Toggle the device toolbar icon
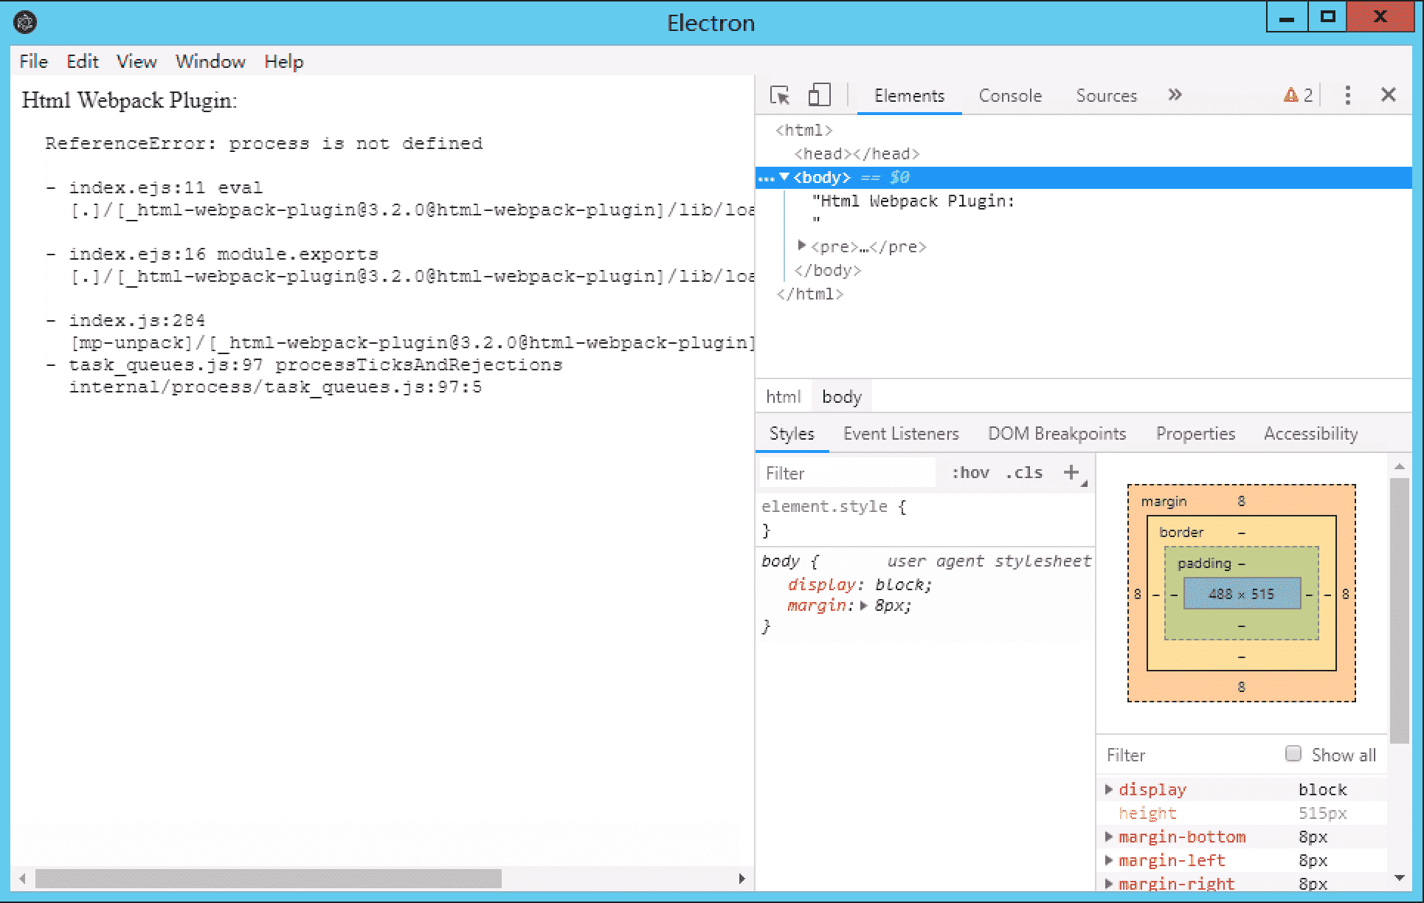Viewport: 1424px width, 903px height. click(x=819, y=95)
